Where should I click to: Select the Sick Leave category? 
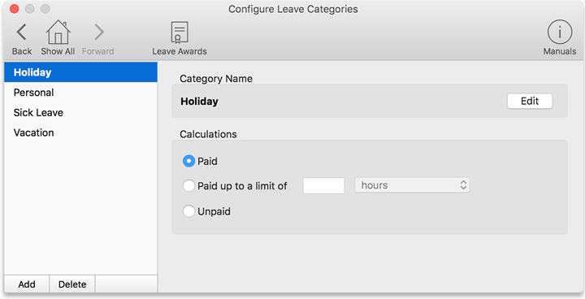(x=80, y=112)
